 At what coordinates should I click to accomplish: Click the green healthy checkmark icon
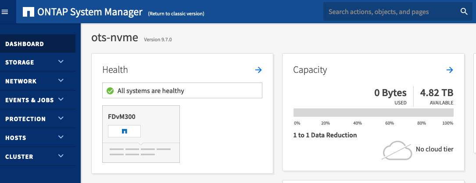point(110,91)
